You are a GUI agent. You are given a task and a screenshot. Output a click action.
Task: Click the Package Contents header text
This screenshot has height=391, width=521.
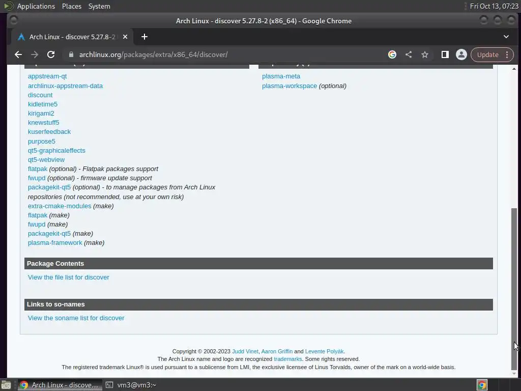(55, 264)
